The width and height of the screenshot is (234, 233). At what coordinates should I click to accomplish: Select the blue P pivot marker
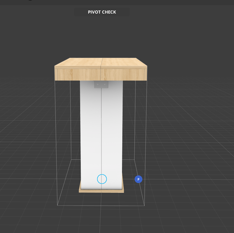click(x=139, y=179)
